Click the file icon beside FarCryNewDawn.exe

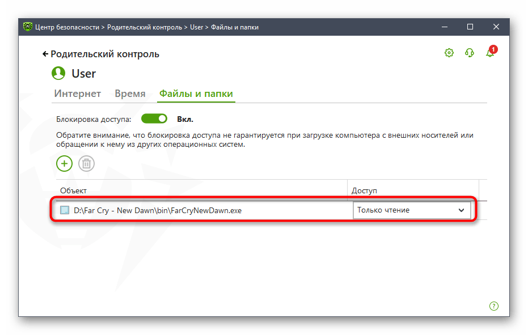coord(64,210)
